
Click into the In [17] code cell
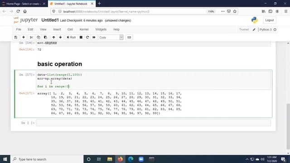pyautogui.click(x=153, y=81)
